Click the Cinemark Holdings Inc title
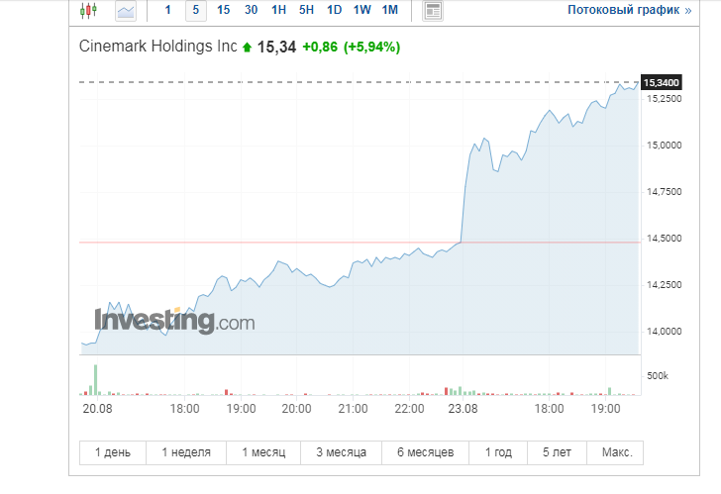Image resolution: width=721 pixels, height=494 pixels. pyautogui.click(x=158, y=47)
